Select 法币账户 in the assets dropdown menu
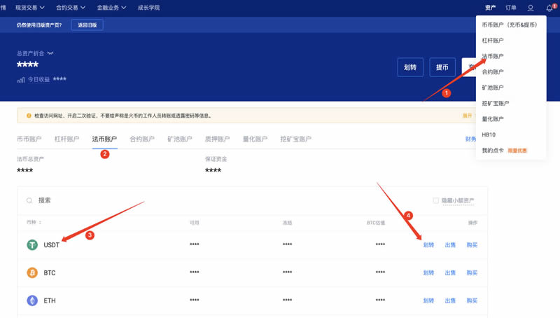 click(492, 56)
